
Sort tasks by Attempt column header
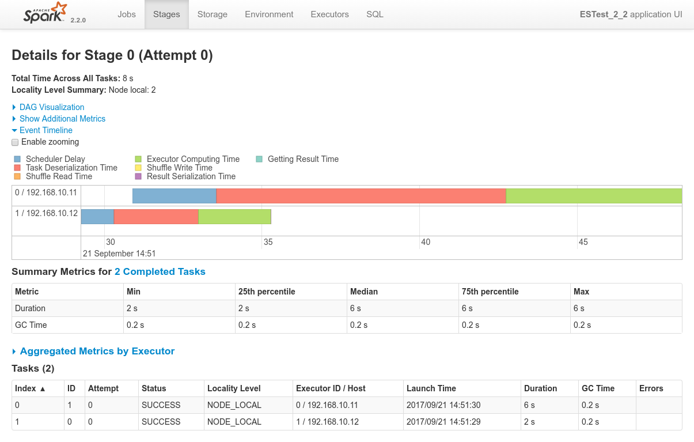pyautogui.click(x=112, y=388)
